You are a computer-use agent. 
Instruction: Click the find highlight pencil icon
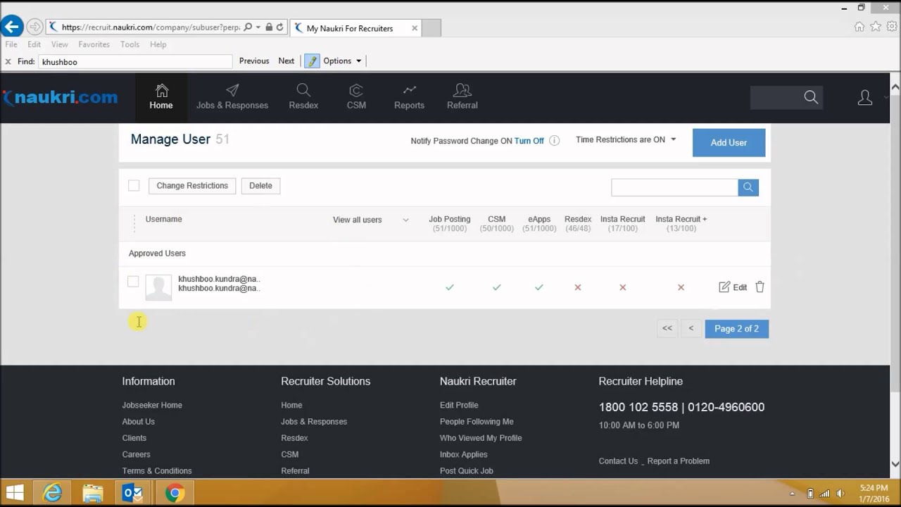coord(312,61)
